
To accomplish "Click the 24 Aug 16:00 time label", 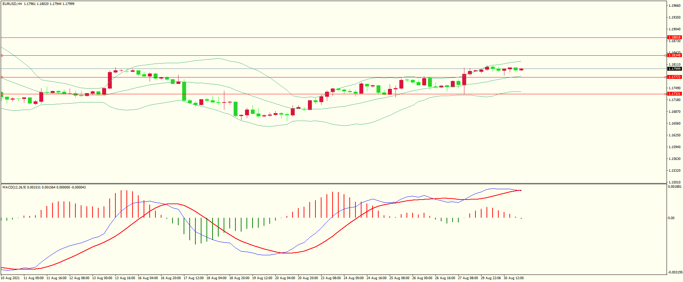I will coord(377,278).
